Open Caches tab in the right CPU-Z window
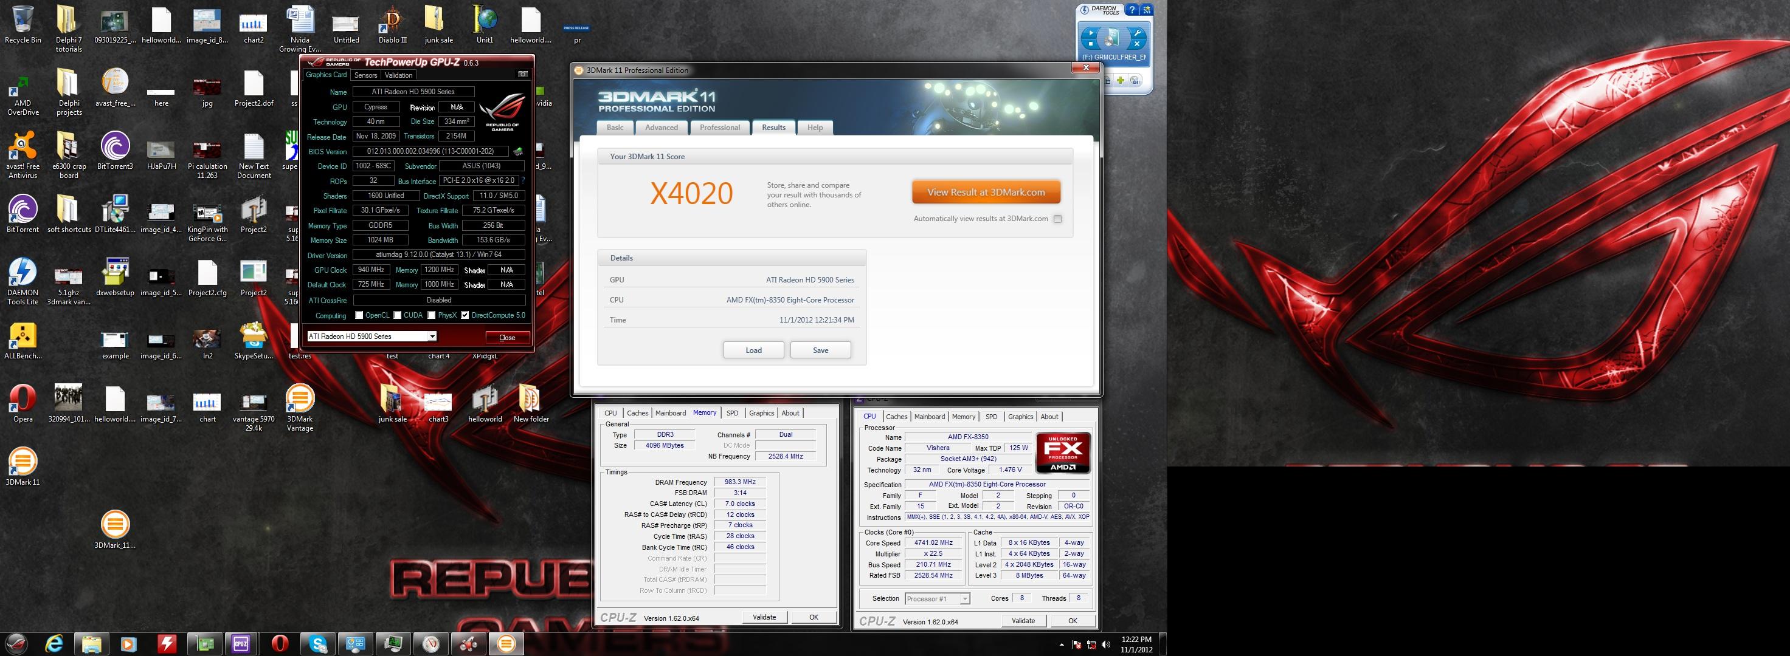1790x656 pixels. tap(896, 417)
